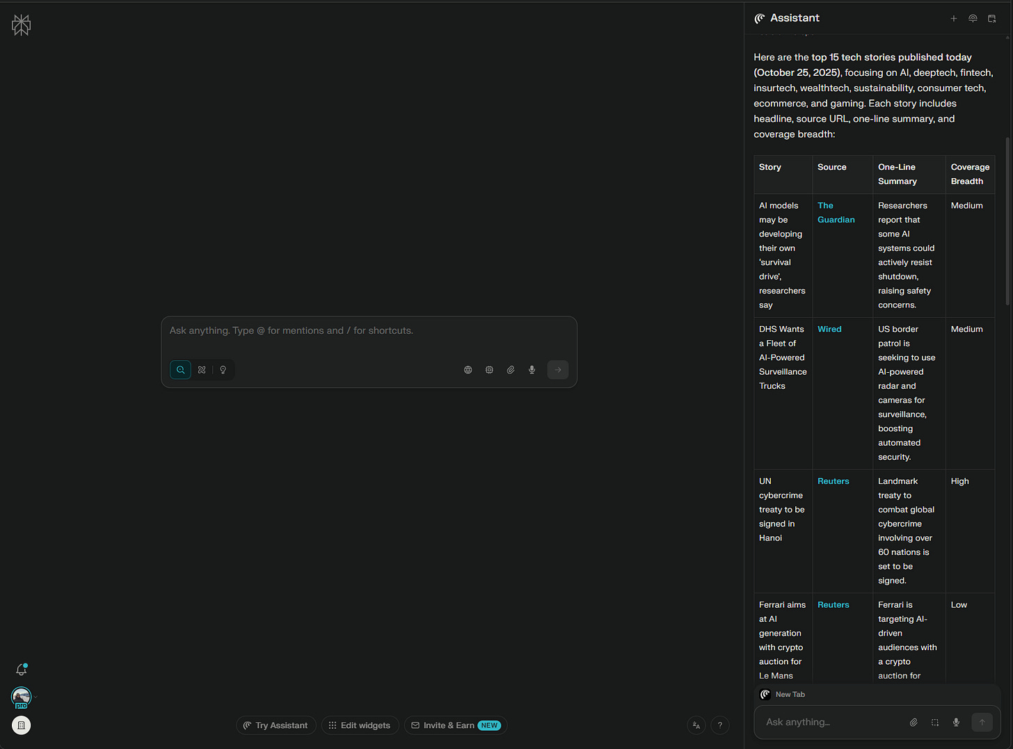1013x749 pixels.
Task: Send the Assistant message with up arrow
Action: click(982, 723)
